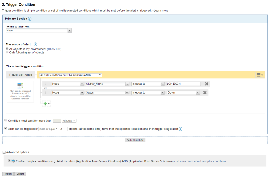
Task: Select Only following set of objects
Action: coord(7,52)
